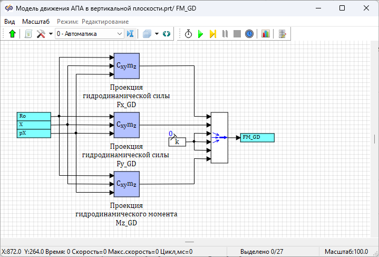Expand the arrow beside the tools icon
Image resolution: width=379 pixels, height=257 pixels.
point(50,34)
